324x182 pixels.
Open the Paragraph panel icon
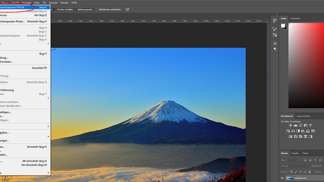point(275,49)
